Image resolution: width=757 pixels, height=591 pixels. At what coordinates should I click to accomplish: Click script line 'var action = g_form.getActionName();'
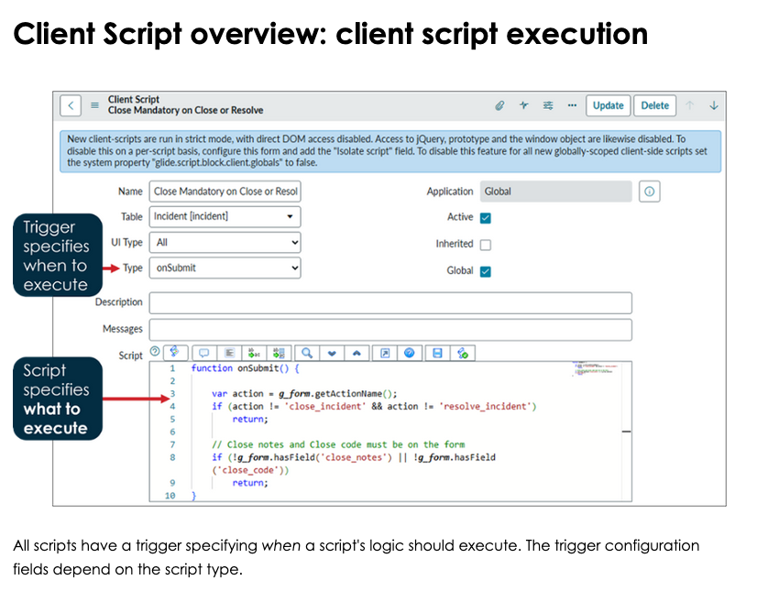point(304,393)
